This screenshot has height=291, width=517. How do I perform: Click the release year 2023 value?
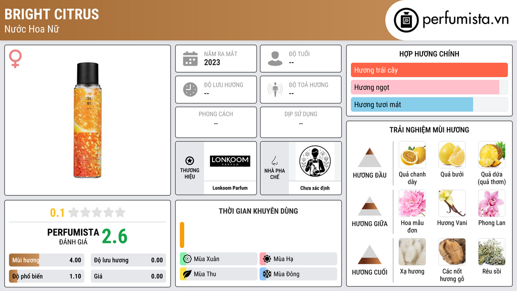pos(212,62)
